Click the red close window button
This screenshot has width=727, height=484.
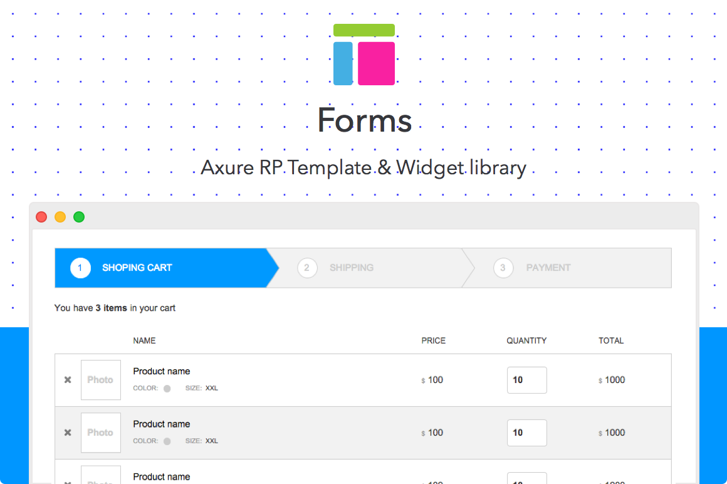[41, 217]
